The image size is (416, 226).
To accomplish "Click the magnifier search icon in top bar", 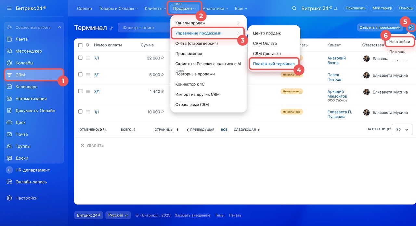I will 294,8.
